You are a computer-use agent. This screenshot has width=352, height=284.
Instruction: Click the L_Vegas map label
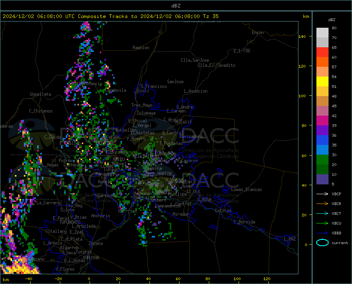(x=50, y=165)
